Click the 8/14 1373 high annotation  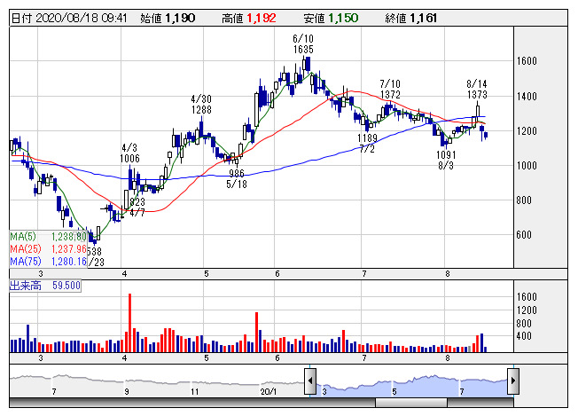477,90
